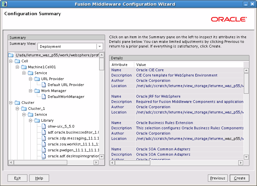
Task: Click the Details pane scroll-down arrow
Action: (246, 157)
